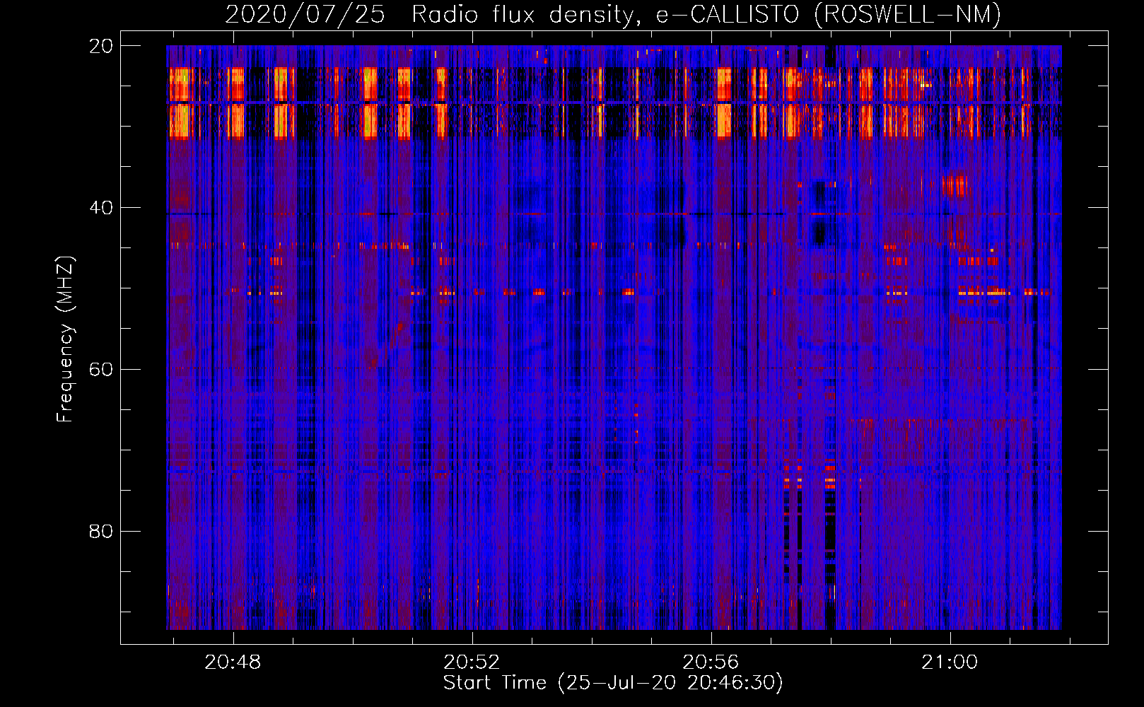Click the 20:48 time tick label
Image resolution: width=1144 pixels, height=707 pixels.
[233, 662]
